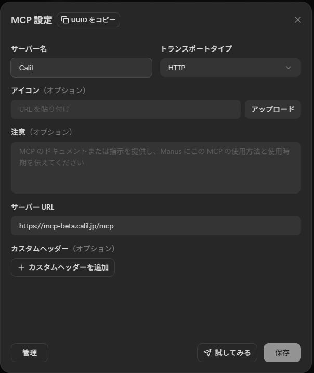
Task: Click the トランスポートタイプ label
Action: pos(196,49)
